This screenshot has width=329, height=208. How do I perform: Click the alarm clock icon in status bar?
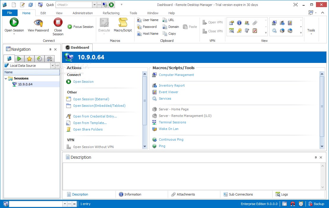click(301, 204)
